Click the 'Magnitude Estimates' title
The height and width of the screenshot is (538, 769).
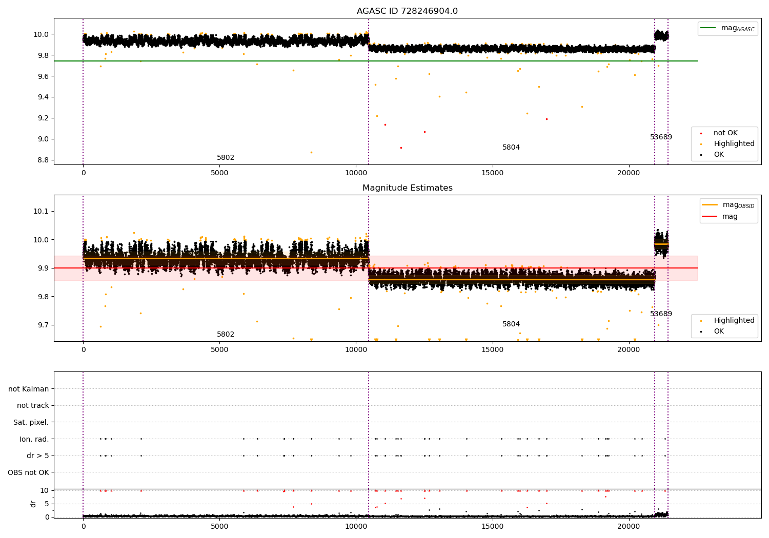coord(408,188)
